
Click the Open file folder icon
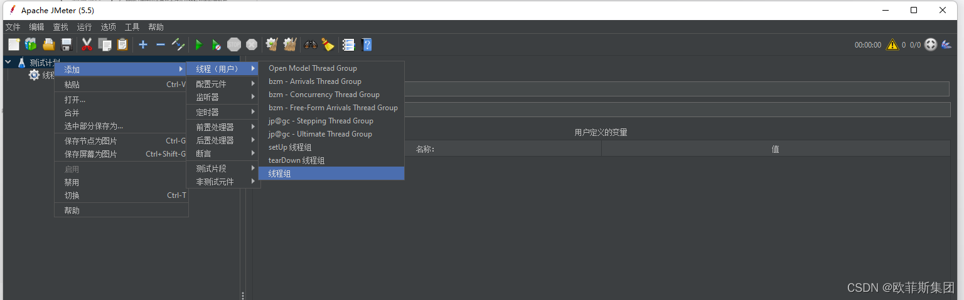coord(48,44)
